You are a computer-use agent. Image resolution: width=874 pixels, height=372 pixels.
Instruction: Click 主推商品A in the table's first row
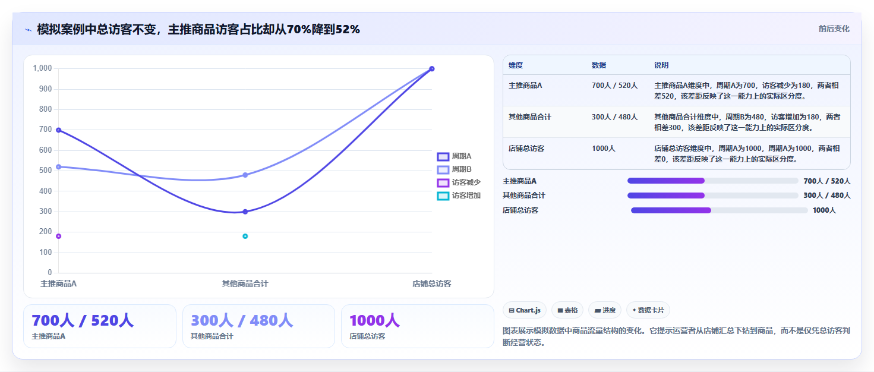coord(525,86)
